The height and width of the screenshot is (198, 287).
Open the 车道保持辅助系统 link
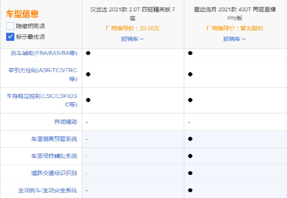54,156
